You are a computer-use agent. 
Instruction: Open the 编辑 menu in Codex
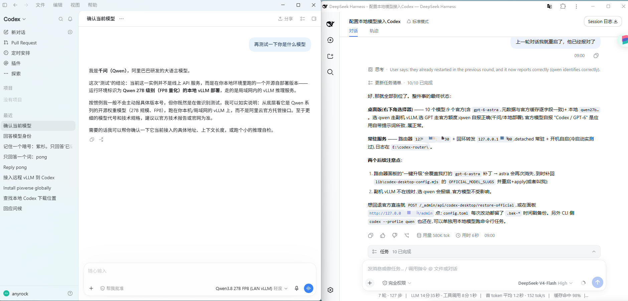(x=58, y=5)
